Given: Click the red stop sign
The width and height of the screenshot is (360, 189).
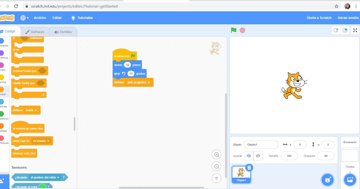Looking at the screenshot, I should (x=242, y=30).
